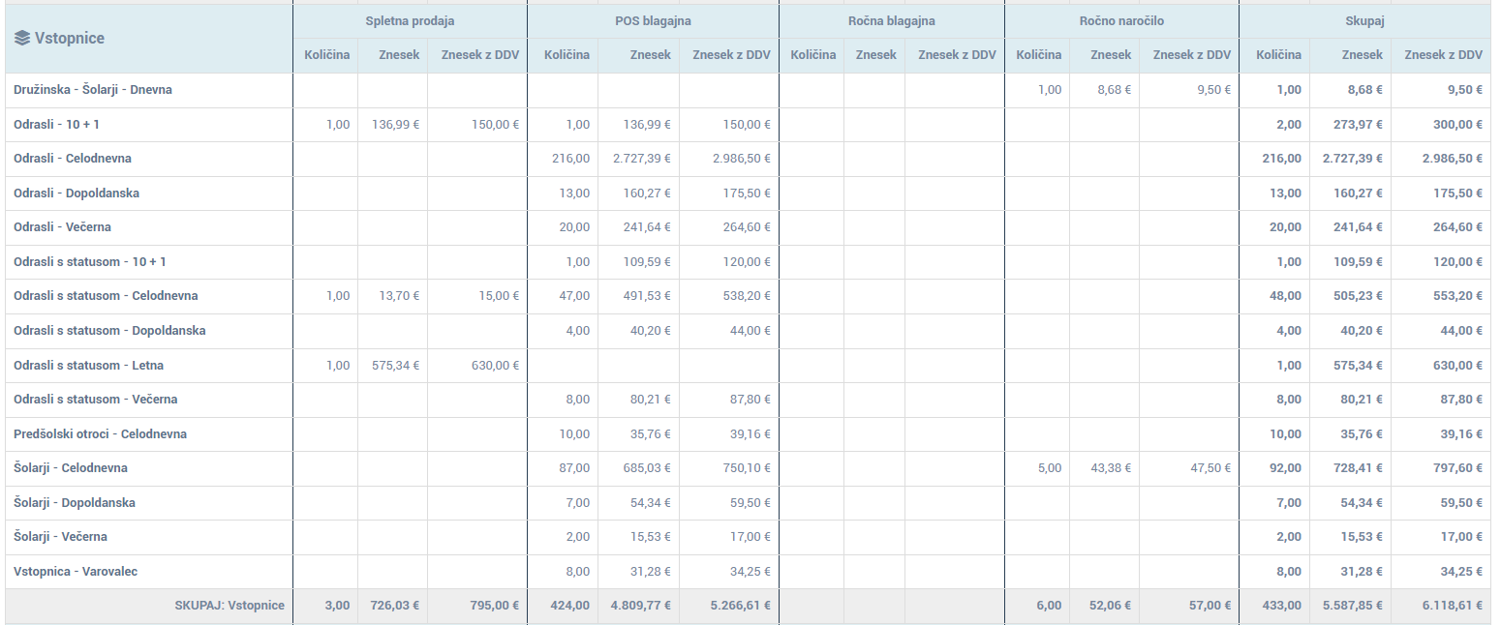Click the Skupaj column group header
1501x625 pixels.
point(1363,21)
